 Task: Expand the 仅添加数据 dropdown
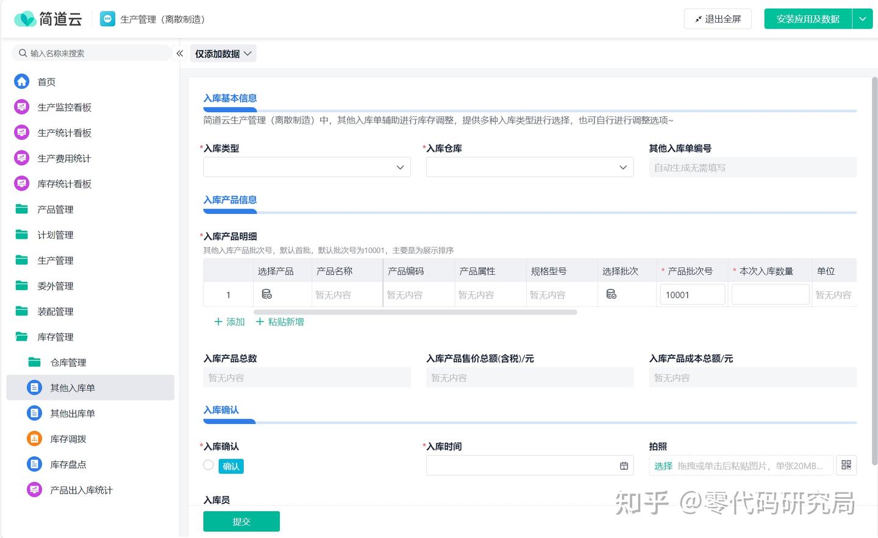point(223,54)
